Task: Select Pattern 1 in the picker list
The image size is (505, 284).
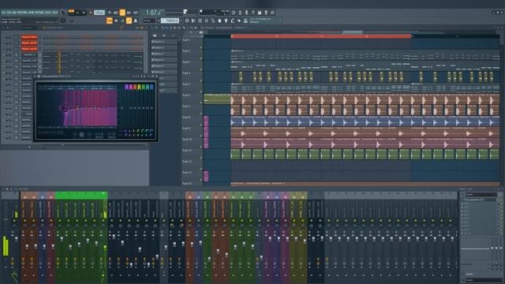Action: (164, 42)
